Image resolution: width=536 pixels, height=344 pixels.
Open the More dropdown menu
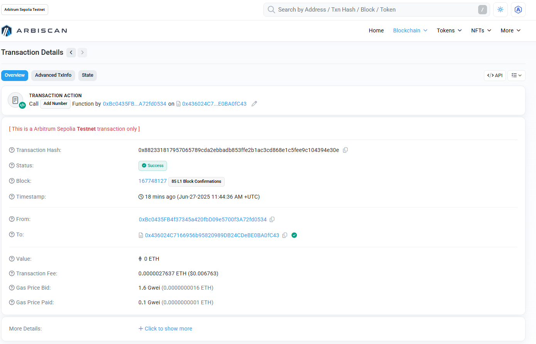click(x=511, y=30)
